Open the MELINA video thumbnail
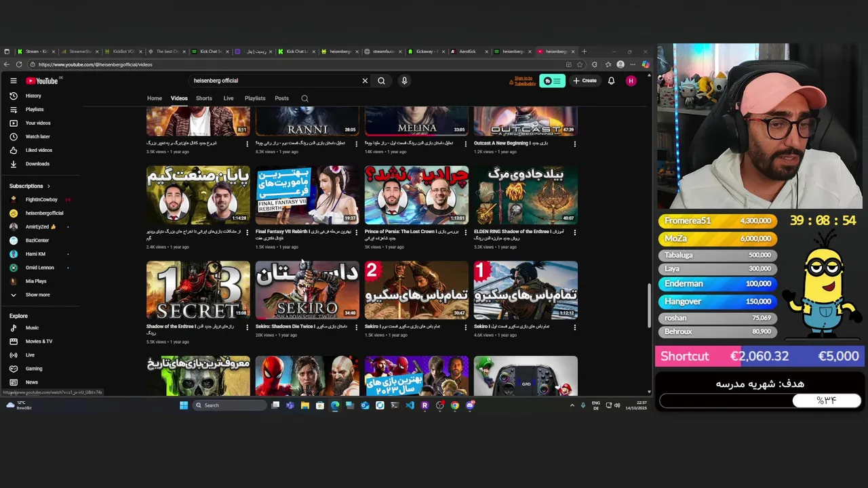Screen dimensions: 868x488 pos(416,121)
